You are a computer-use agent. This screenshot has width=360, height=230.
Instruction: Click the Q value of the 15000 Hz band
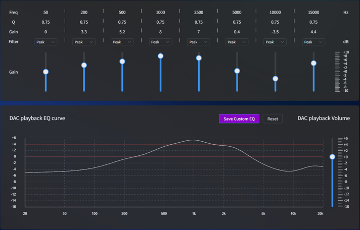pyautogui.click(x=313, y=22)
